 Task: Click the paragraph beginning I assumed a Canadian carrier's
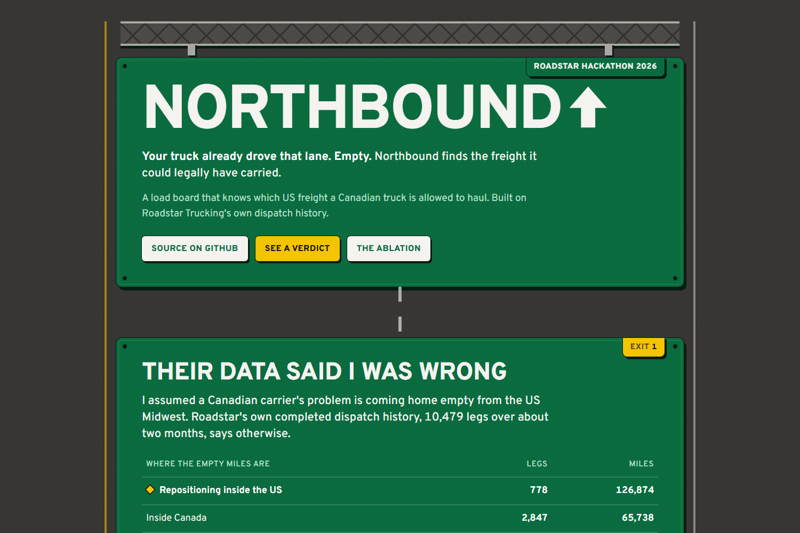[345, 417]
